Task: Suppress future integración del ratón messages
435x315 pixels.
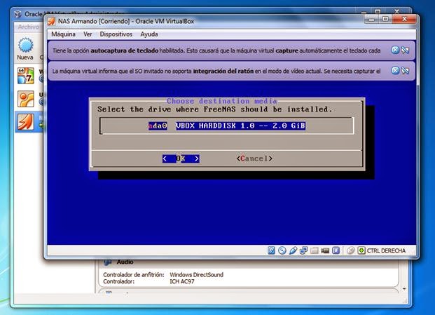Action: click(406, 71)
